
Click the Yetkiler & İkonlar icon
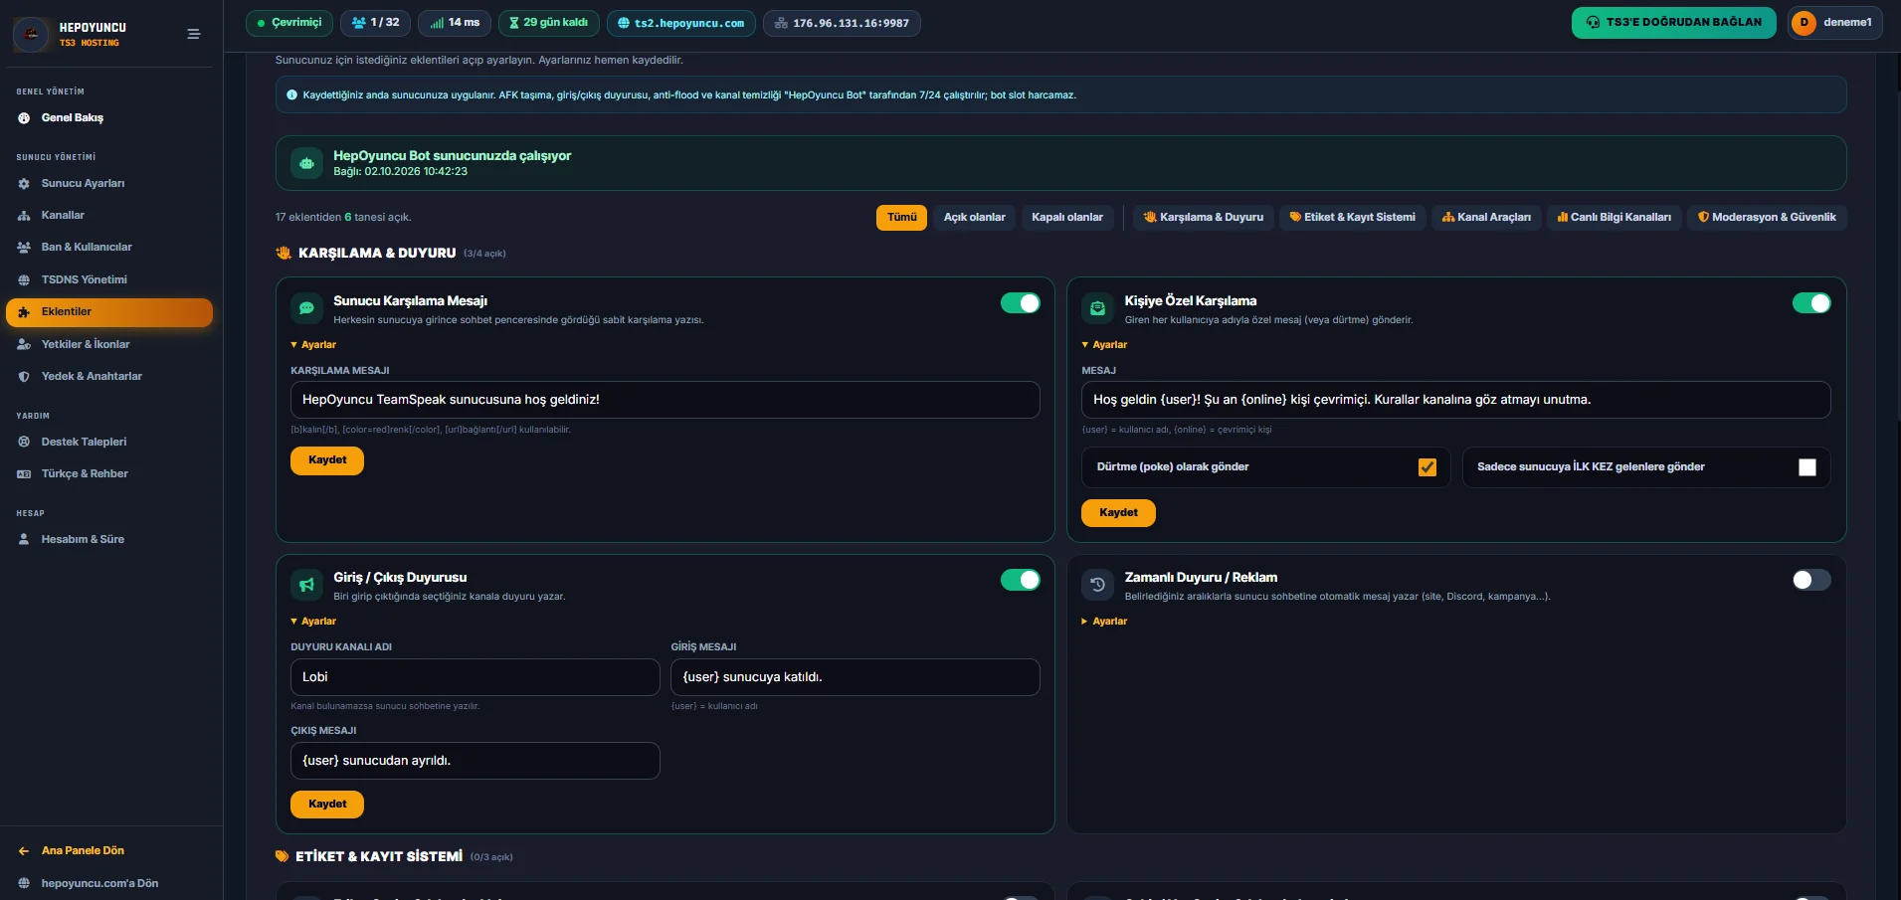click(24, 345)
